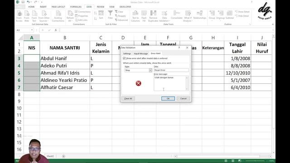Click the Reapply filter icon
The width and height of the screenshot is (290, 163).
point(121,16)
